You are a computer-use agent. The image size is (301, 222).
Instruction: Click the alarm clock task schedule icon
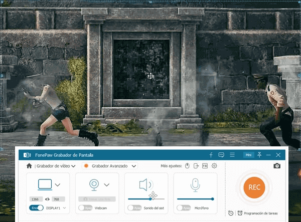coord(240,213)
